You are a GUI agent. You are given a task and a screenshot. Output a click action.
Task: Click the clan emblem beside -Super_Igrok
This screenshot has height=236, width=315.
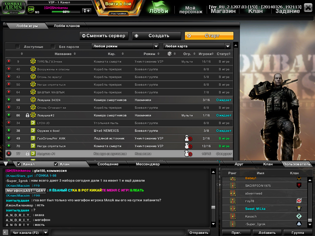pos(299,224)
